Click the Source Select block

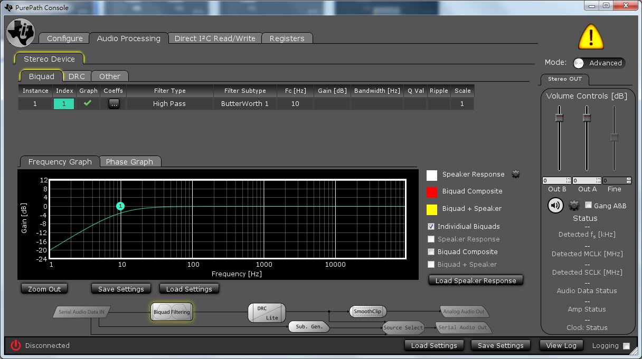403,327
